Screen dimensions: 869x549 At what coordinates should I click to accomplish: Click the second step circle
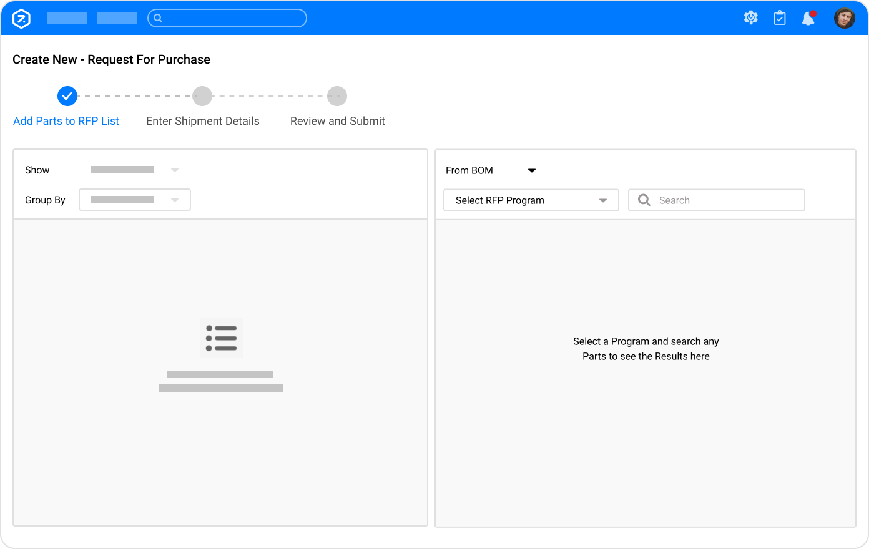(x=202, y=96)
